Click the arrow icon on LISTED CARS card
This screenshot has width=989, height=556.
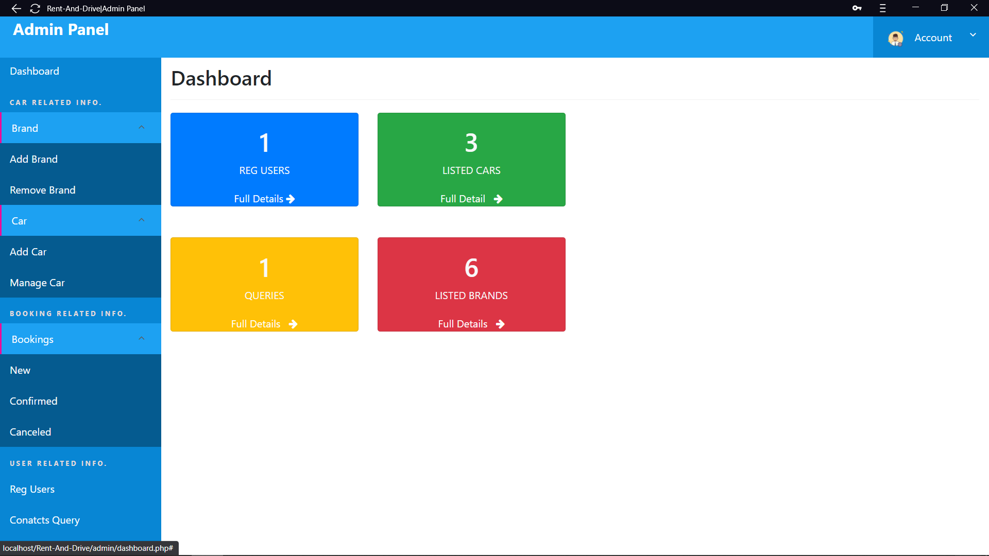498,199
